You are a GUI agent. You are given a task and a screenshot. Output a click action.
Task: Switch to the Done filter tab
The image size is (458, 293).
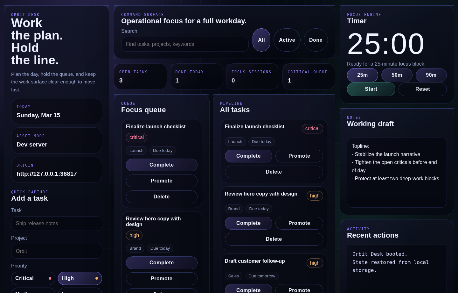316,40
